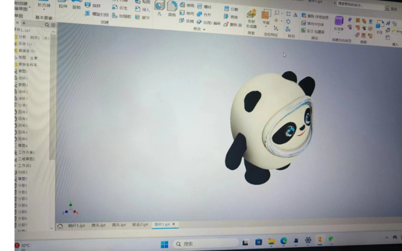Click the Windows taskbar 搜索 box
The width and height of the screenshot is (402, 251).
(206, 244)
